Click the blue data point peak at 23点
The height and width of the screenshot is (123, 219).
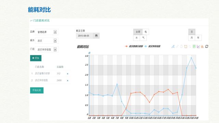click(x=191, y=58)
